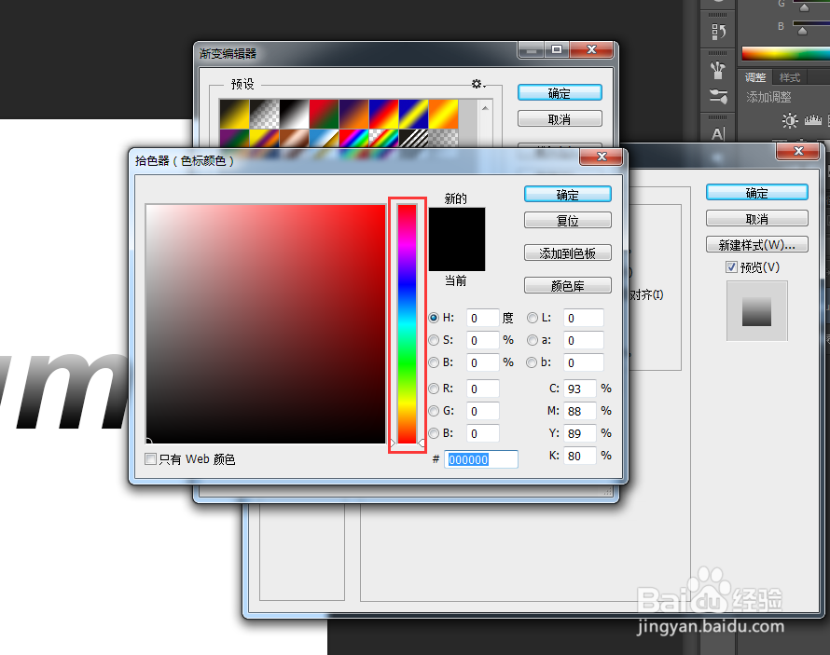Focus the hex color # input field
The width and height of the screenshot is (830, 655).
pos(480,459)
